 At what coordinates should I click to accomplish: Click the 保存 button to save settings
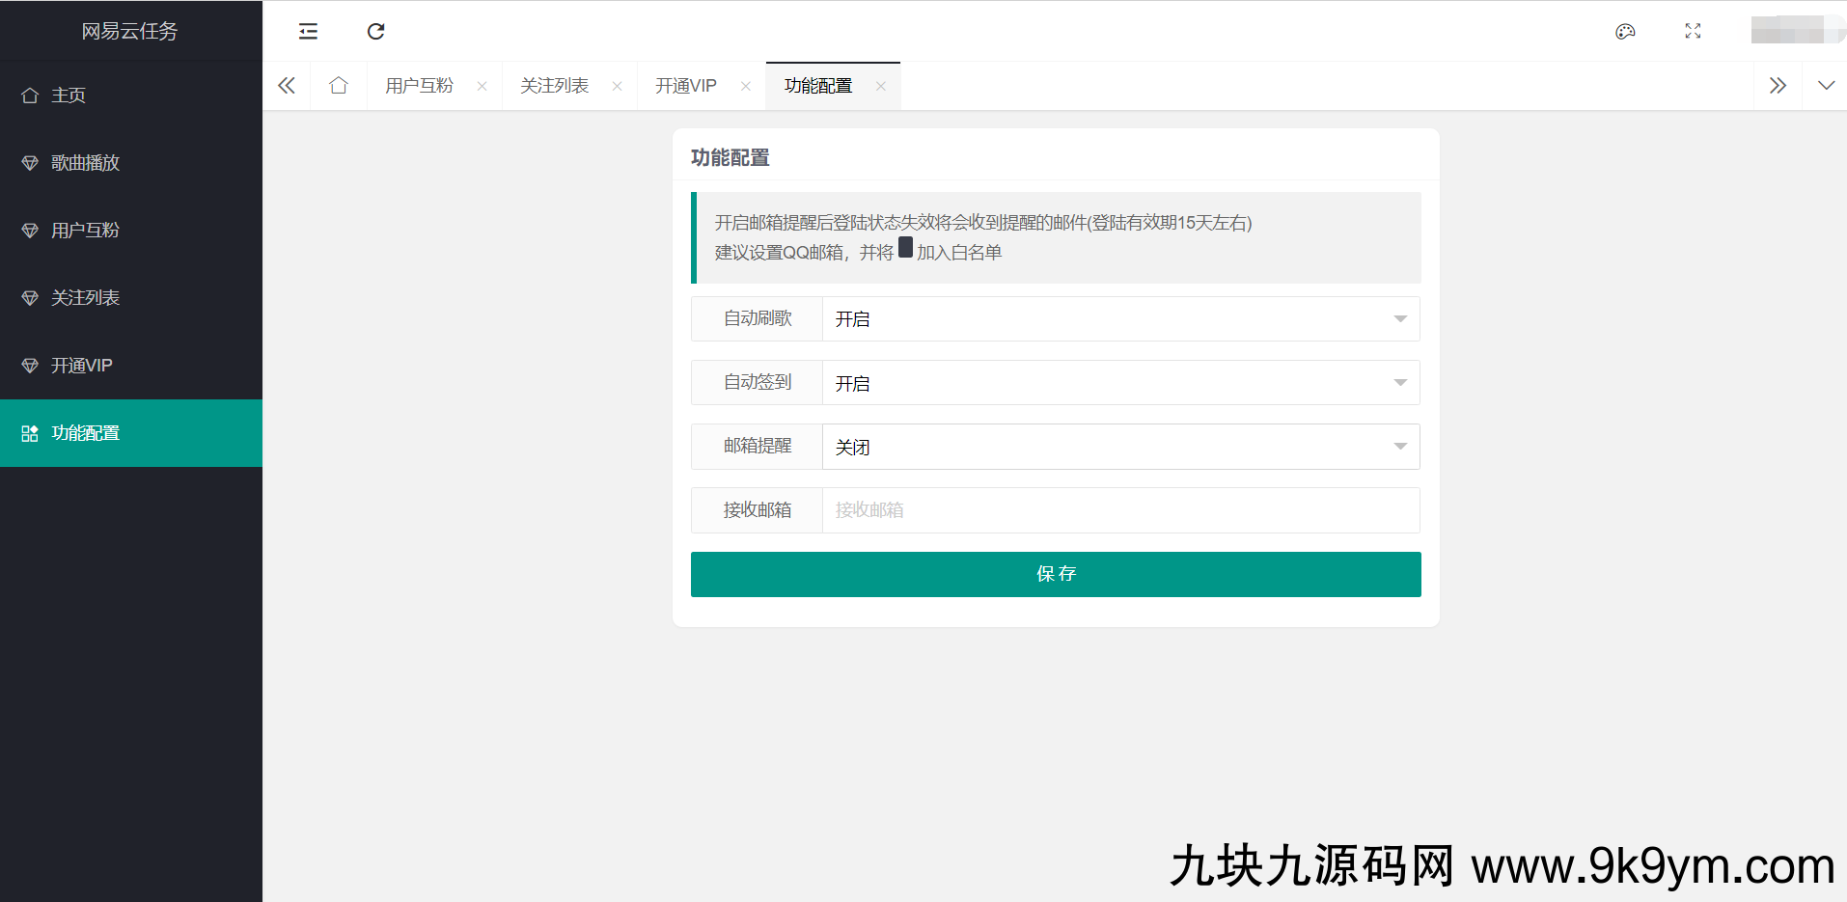[x=1055, y=574]
